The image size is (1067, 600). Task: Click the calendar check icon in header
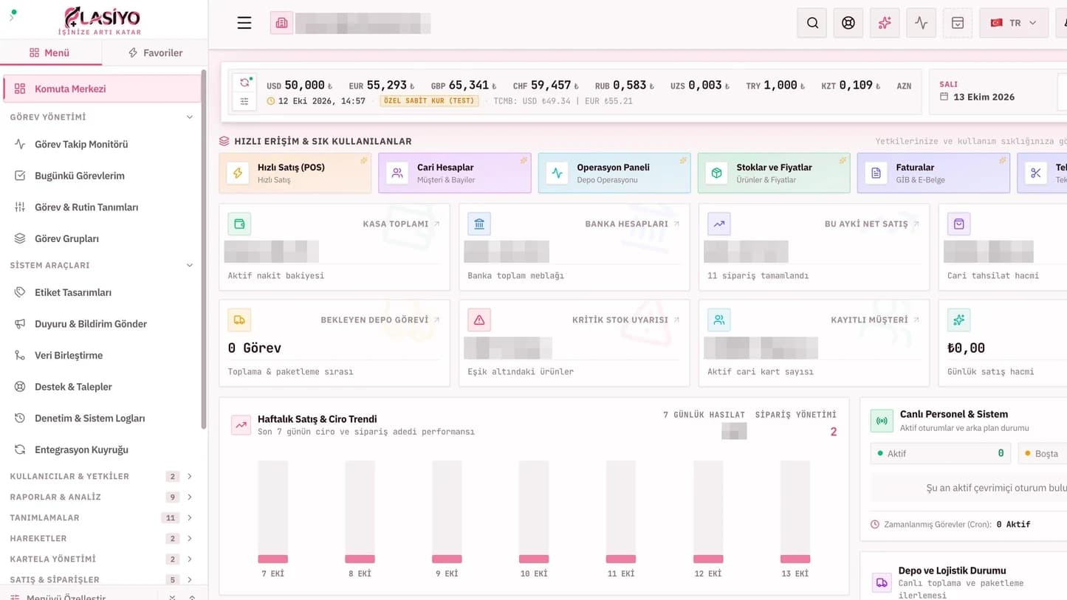click(x=957, y=23)
